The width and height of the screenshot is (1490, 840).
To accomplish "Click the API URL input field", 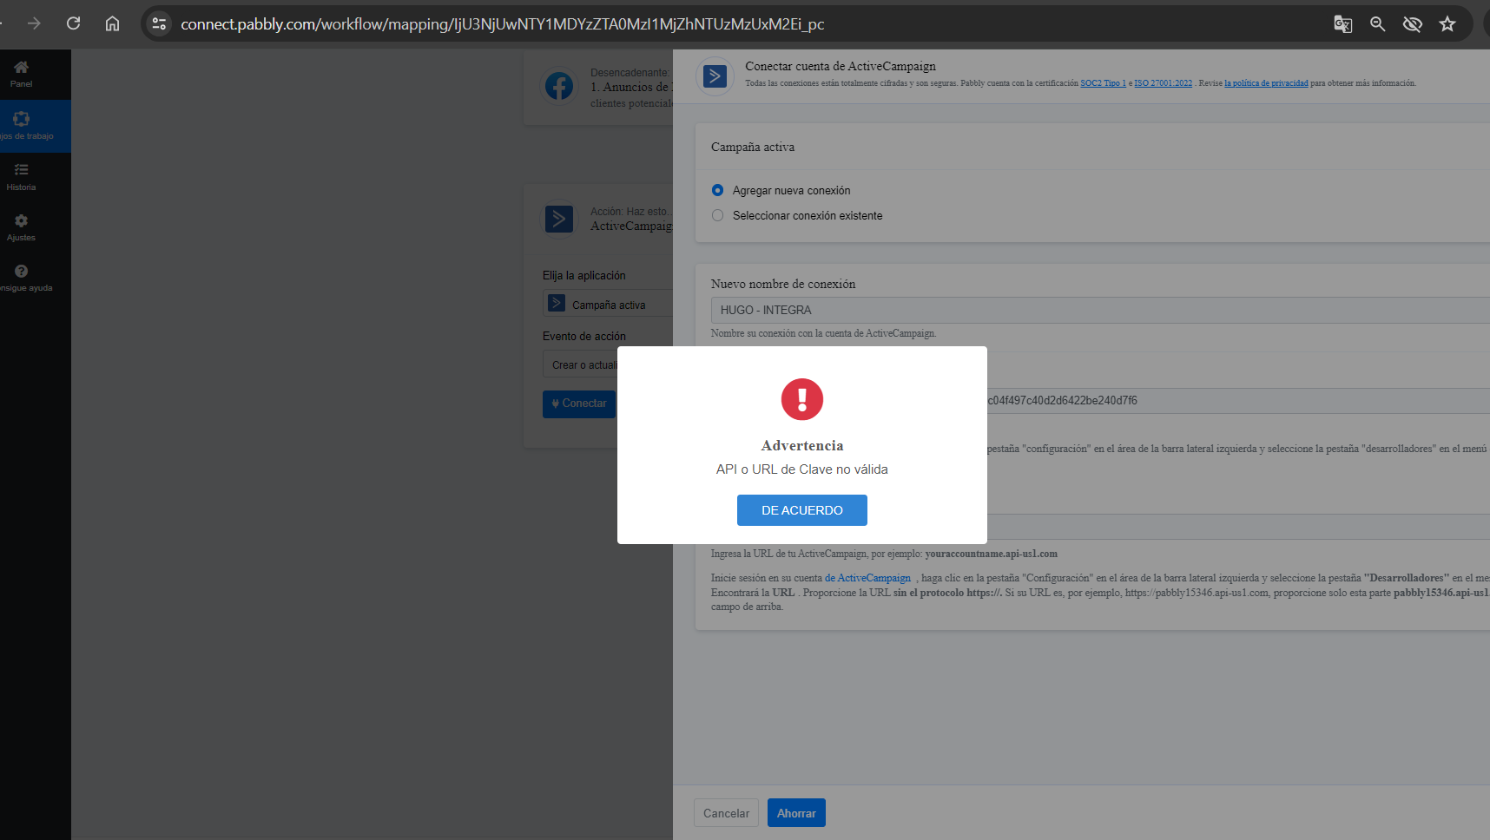I will pos(1238,527).
